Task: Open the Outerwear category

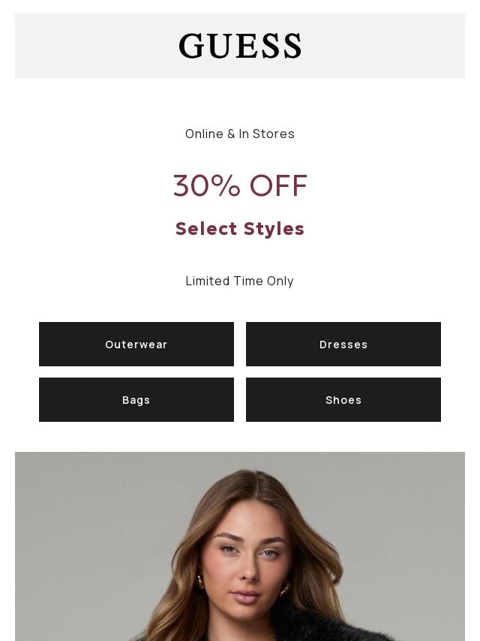Action: coord(136,345)
